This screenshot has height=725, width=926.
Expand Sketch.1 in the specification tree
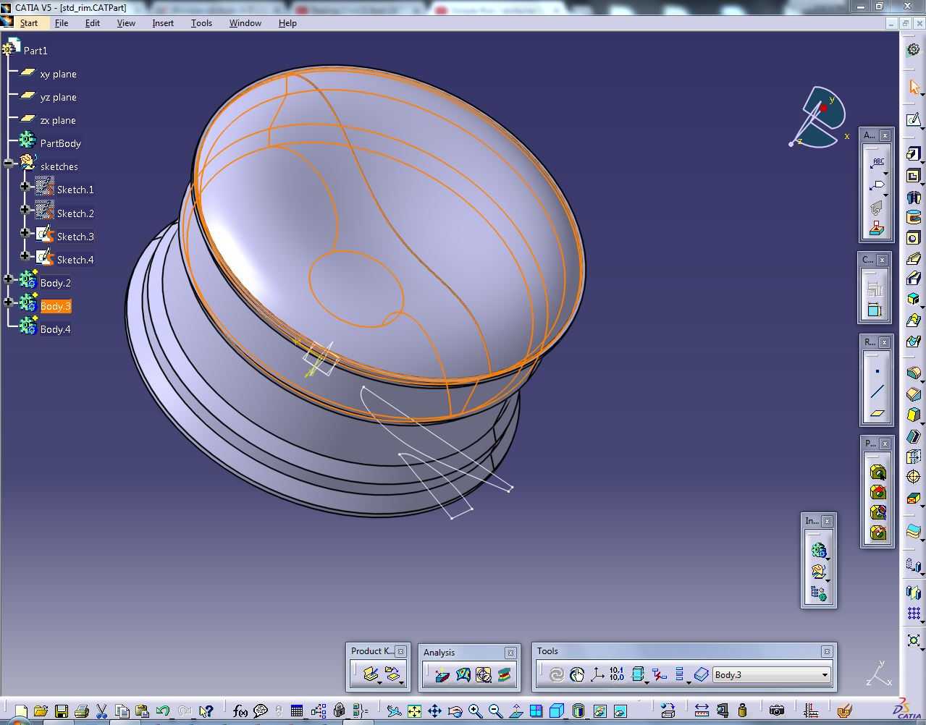point(25,186)
